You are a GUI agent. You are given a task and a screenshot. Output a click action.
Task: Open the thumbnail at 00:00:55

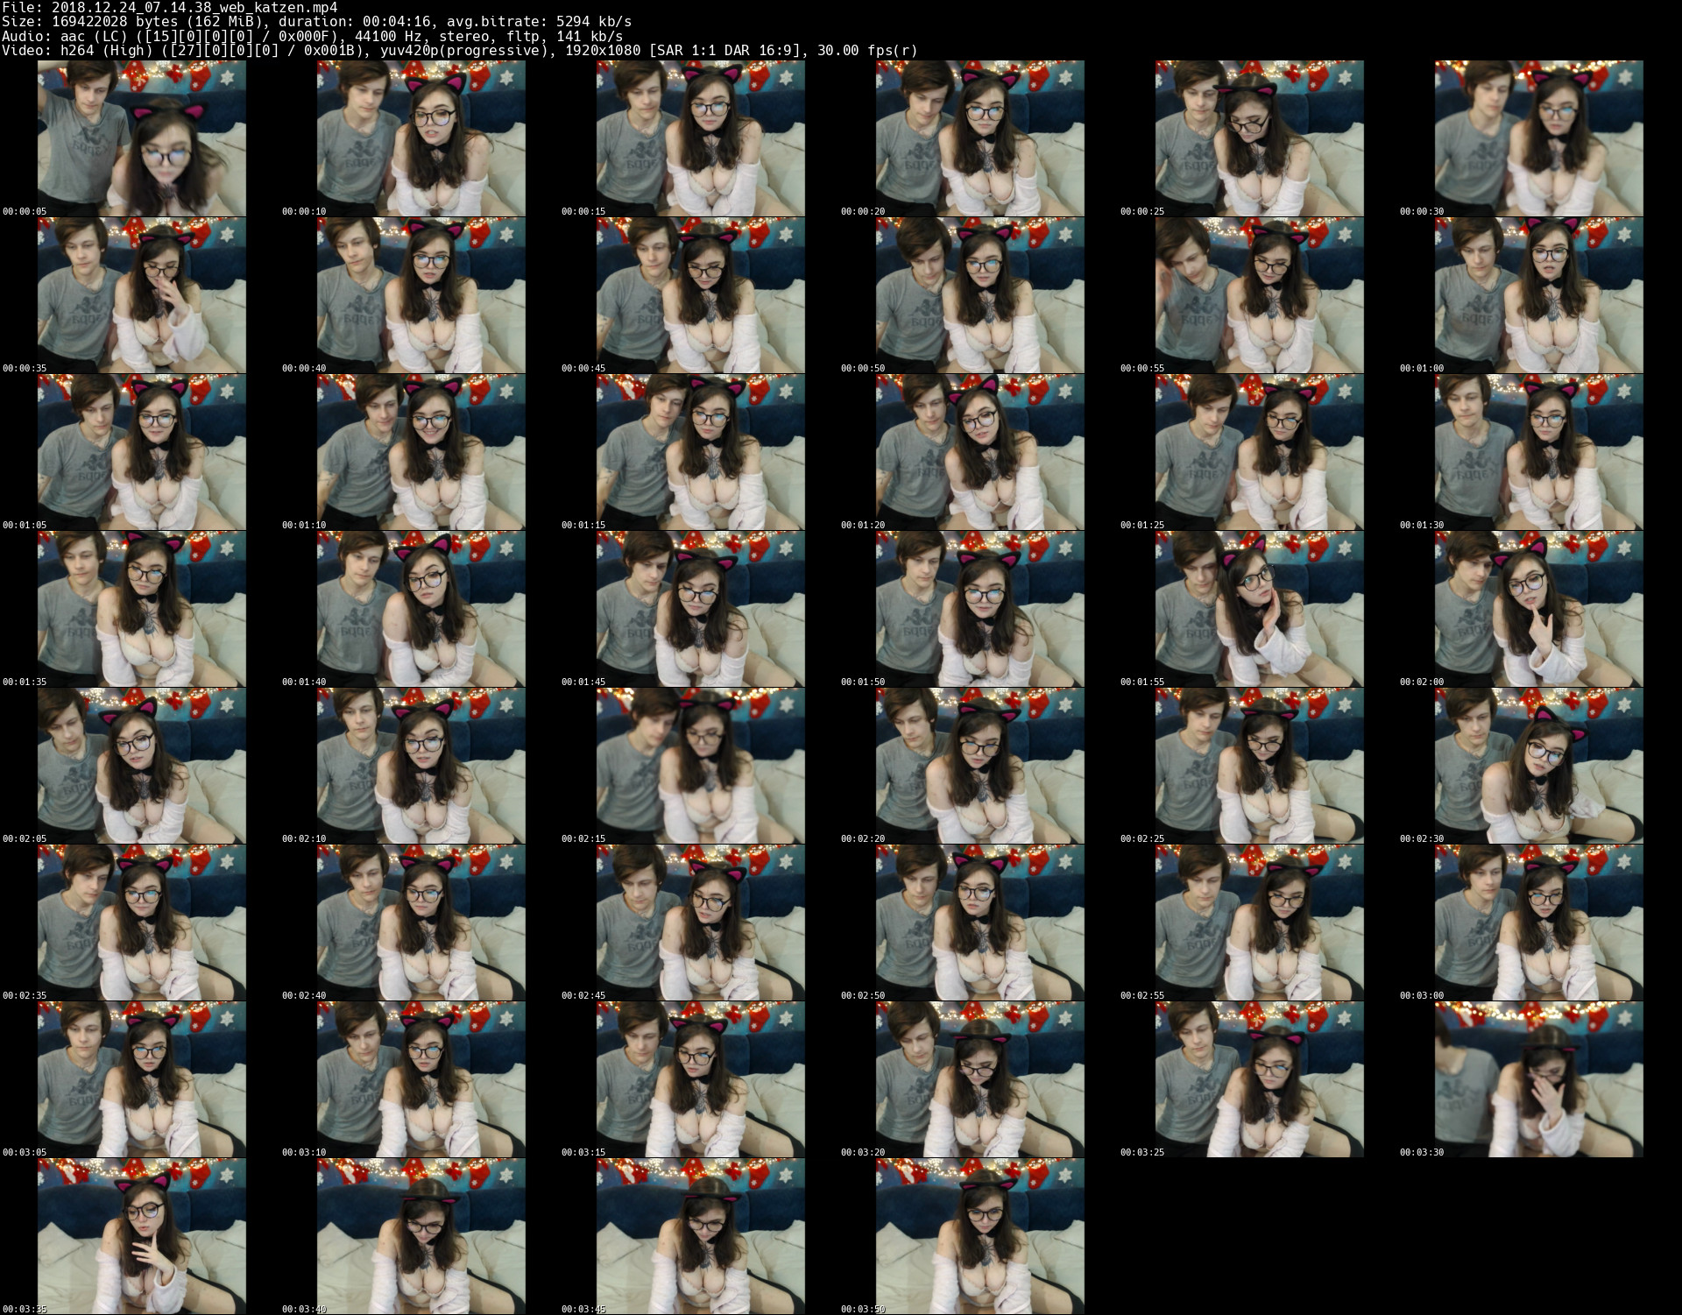[1259, 295]
